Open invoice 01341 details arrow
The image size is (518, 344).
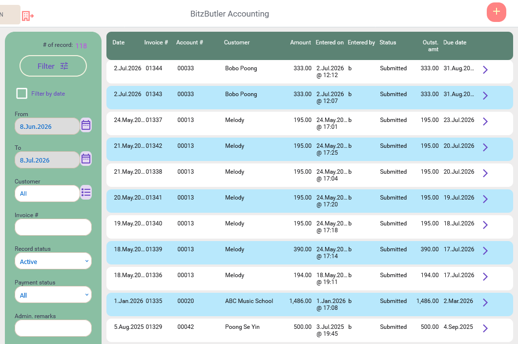point(485,199)
